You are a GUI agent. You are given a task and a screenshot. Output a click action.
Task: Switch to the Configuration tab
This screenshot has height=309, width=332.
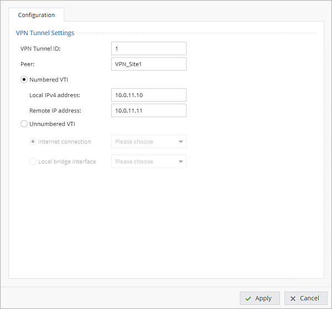(37, 15)
